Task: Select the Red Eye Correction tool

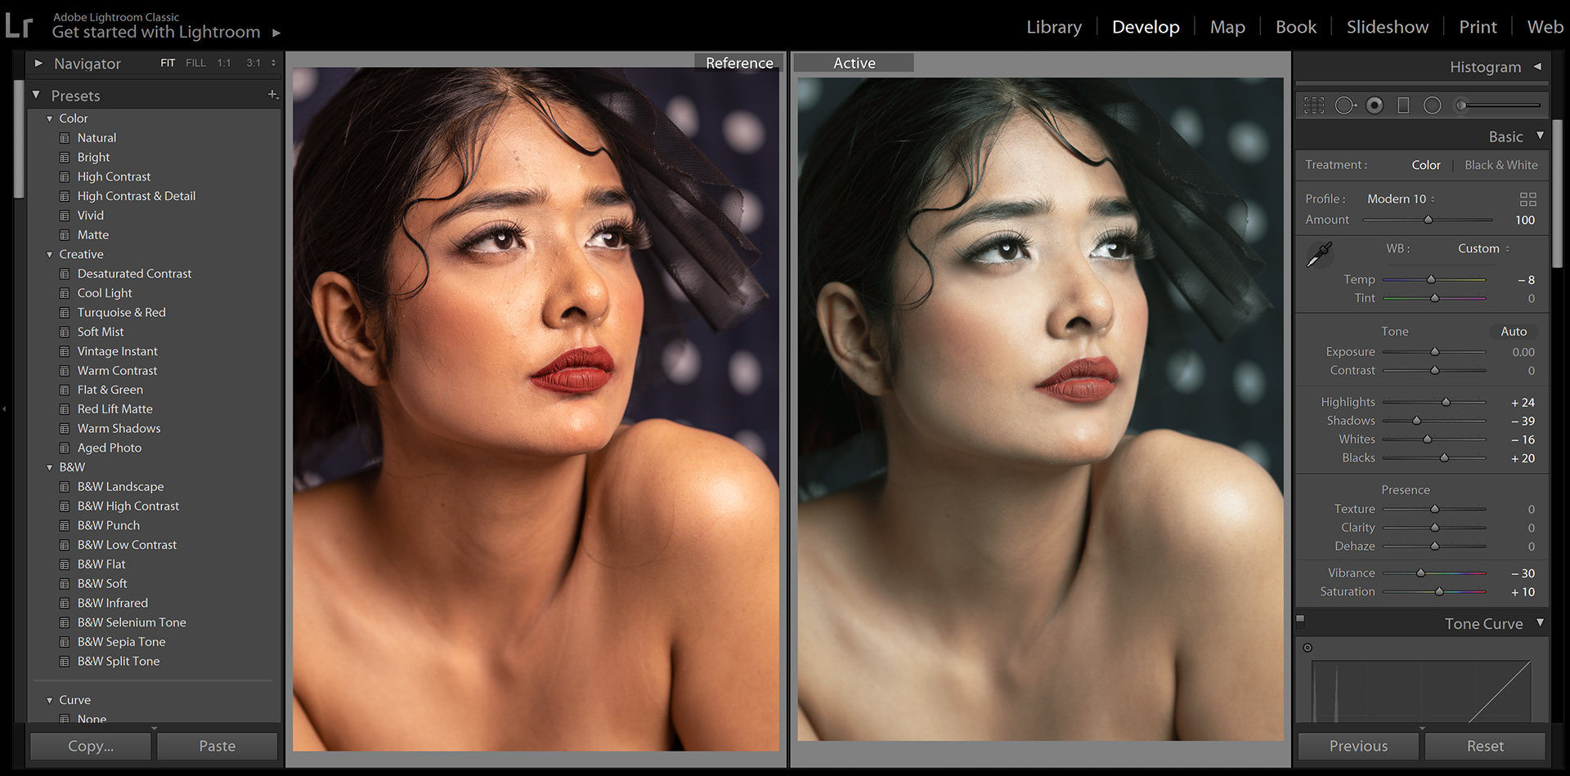Action: click(1375, 105)
